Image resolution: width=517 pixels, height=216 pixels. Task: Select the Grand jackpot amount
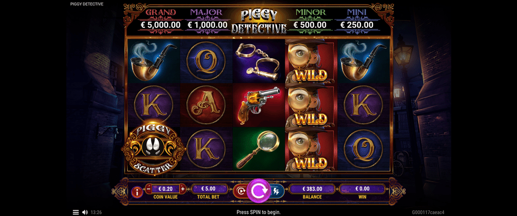[161, 25]
